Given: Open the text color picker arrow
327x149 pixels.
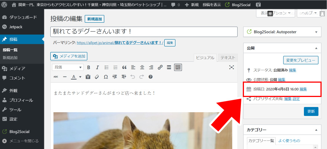Looking at the screenshot, I should (x=80, y=77).
